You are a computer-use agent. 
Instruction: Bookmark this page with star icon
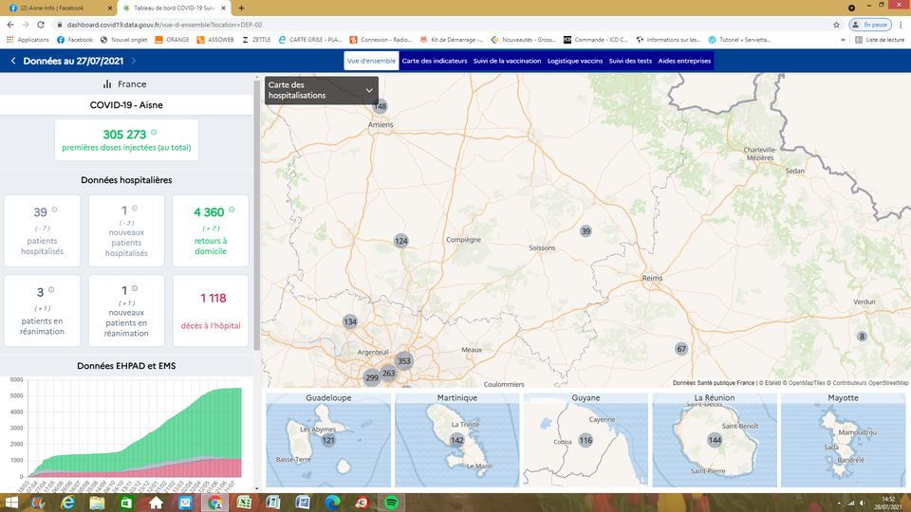(836, 24)
